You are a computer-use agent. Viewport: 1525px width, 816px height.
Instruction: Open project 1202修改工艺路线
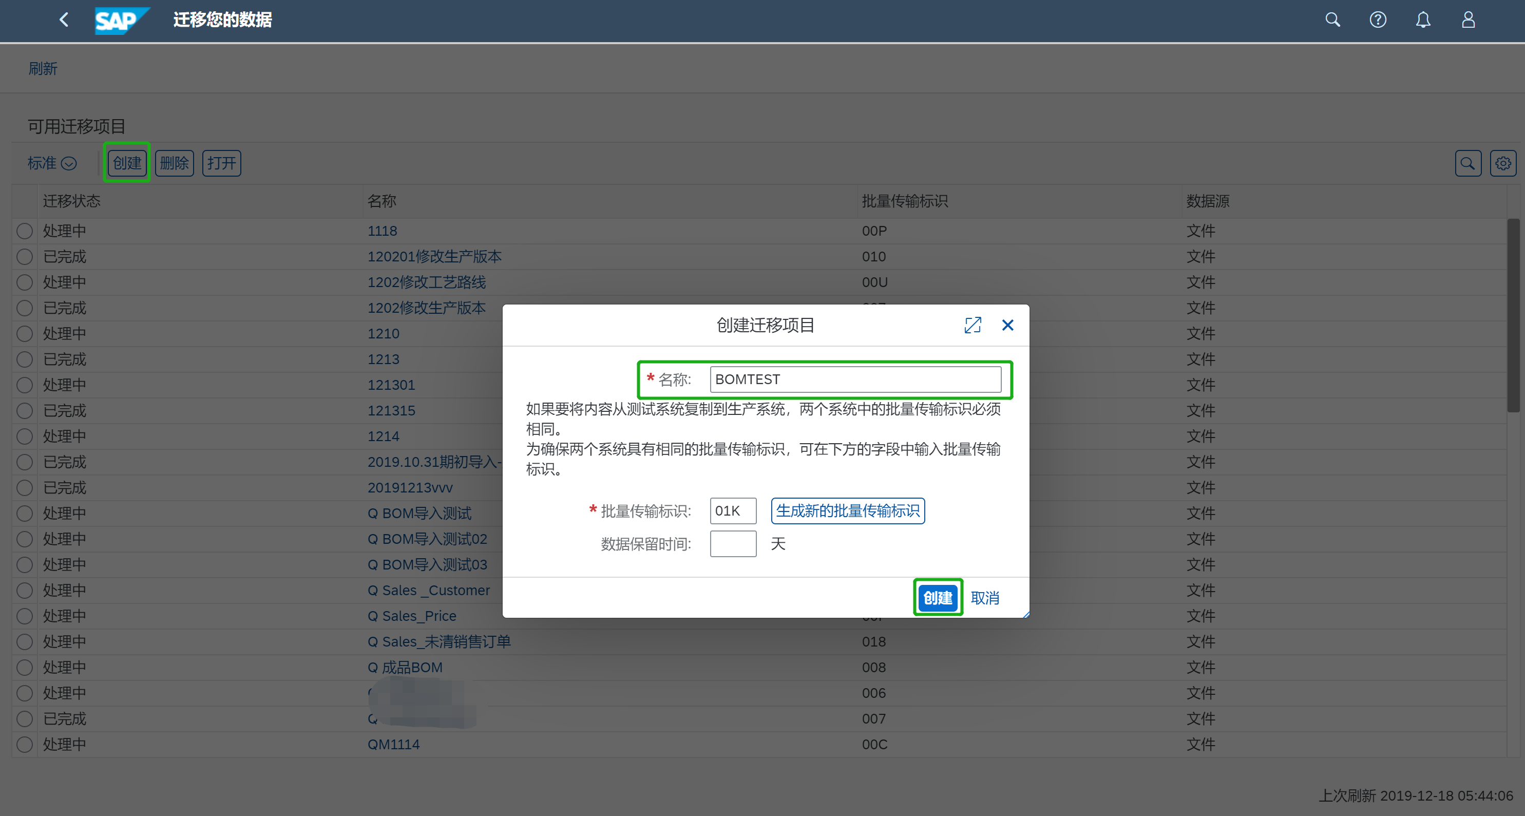426,282
